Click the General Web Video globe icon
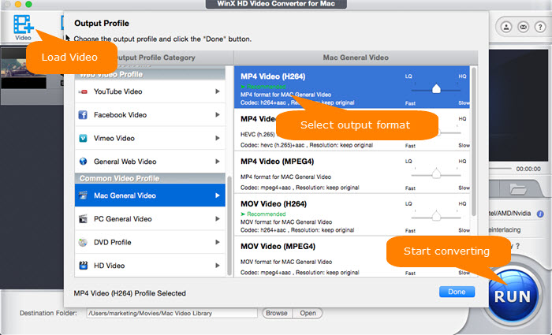The height and width of the screenshot is (335, 552). (83, 162)
